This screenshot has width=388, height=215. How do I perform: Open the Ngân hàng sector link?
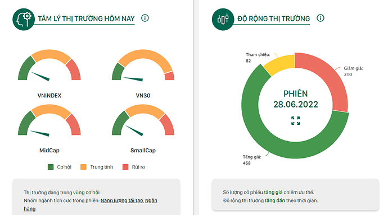[x=91, y=205]
